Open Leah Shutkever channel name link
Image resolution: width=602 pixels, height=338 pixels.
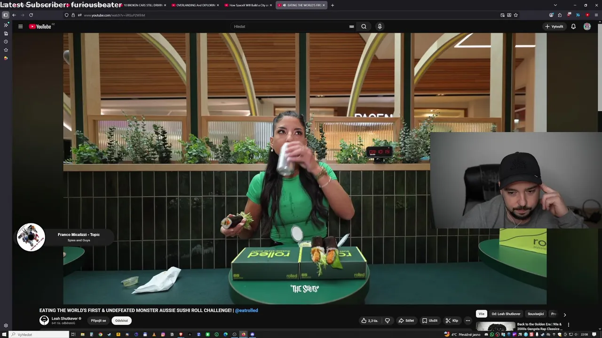click(64, 318)
